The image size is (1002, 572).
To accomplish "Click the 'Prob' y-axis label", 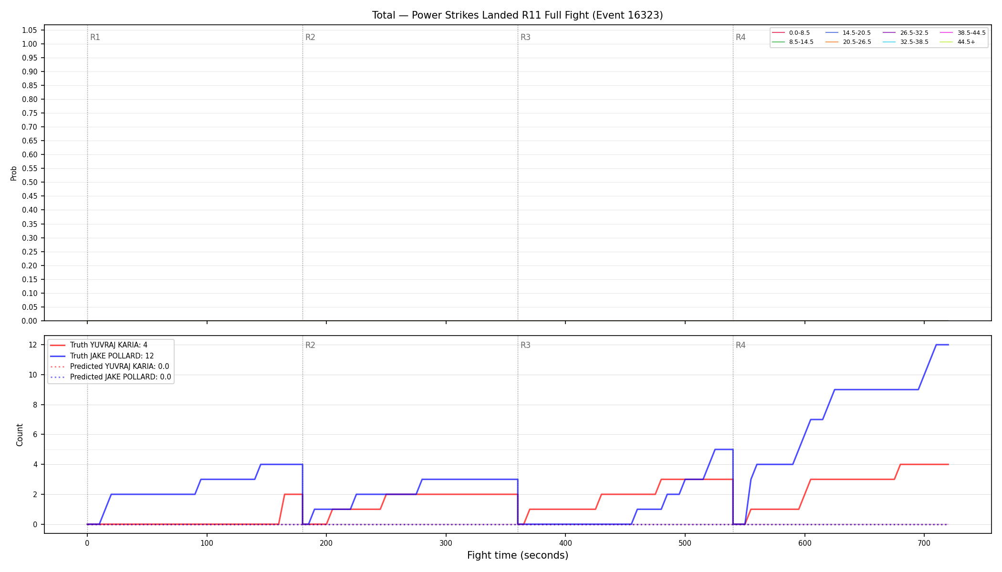I will pyautogui.click(x=13, y=173).
